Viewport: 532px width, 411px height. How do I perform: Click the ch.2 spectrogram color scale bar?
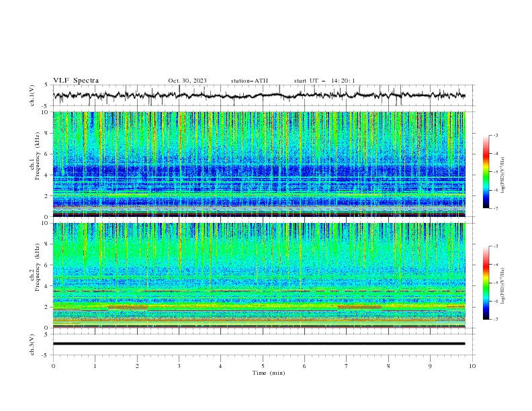click(486, 283)
